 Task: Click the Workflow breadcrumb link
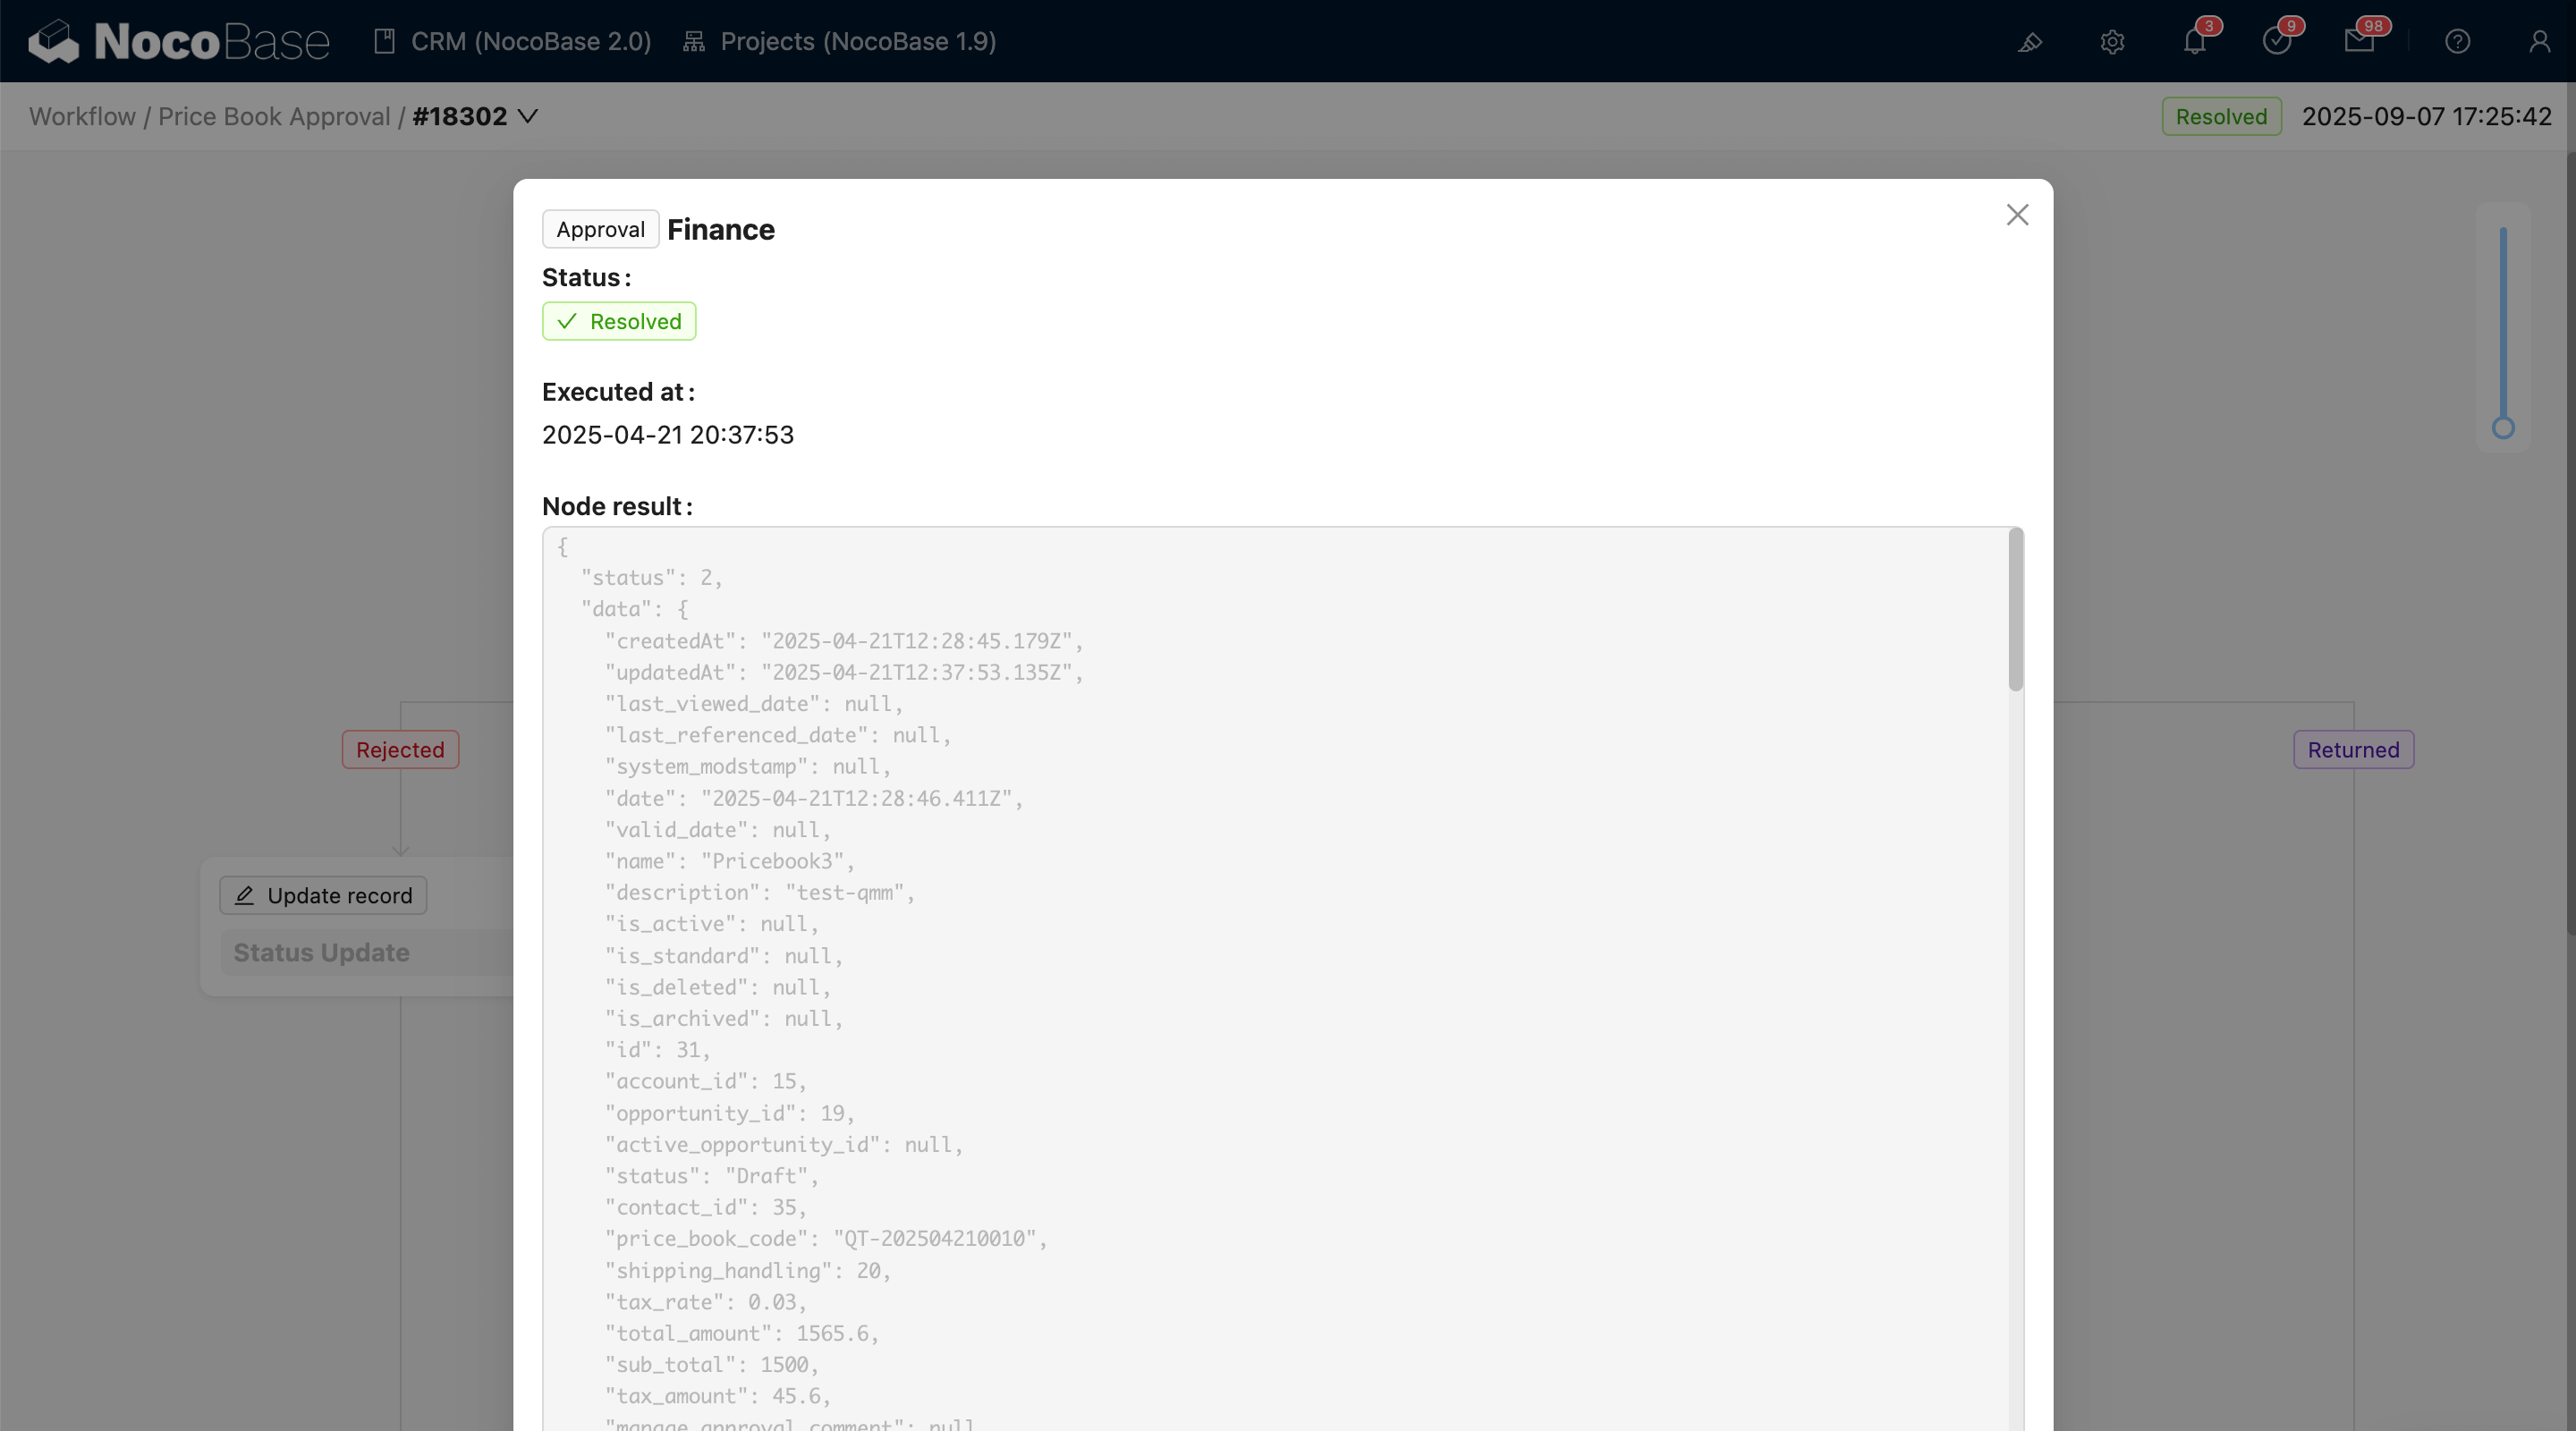(82, 117)
